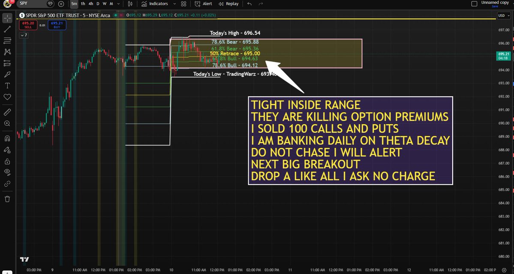Screen dimensions: 514x274
Task: Click the diamond badge in symbol search
Action: [x=50, y=4]
